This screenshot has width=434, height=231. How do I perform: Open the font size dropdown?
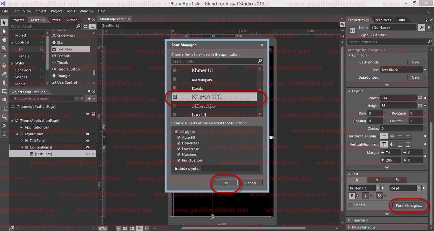pos(419,188)
